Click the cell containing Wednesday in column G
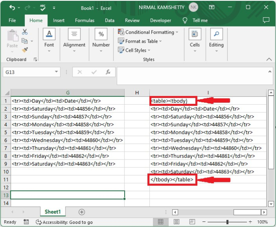Screen dimensions: 276x227 click(x=67, y=140)
